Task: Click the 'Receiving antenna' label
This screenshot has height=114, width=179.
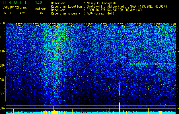Action: click(65, 13)
